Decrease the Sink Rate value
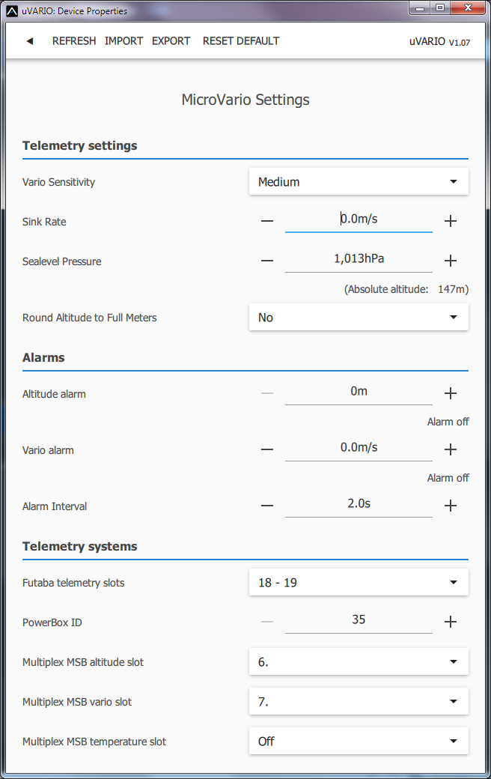The height and width of the screenshot is (779, 491). pos(267,221)
